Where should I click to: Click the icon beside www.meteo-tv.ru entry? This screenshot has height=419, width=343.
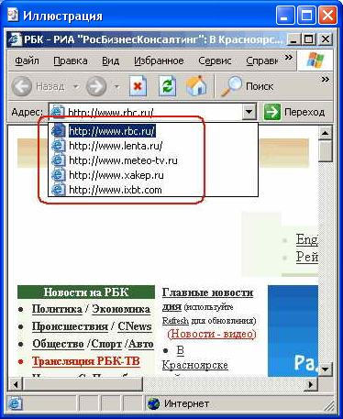point(58,160)
